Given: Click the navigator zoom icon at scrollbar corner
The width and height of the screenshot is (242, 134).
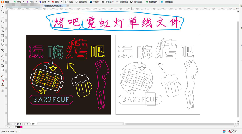Looking at the screenshot, I should pos(238,124).
